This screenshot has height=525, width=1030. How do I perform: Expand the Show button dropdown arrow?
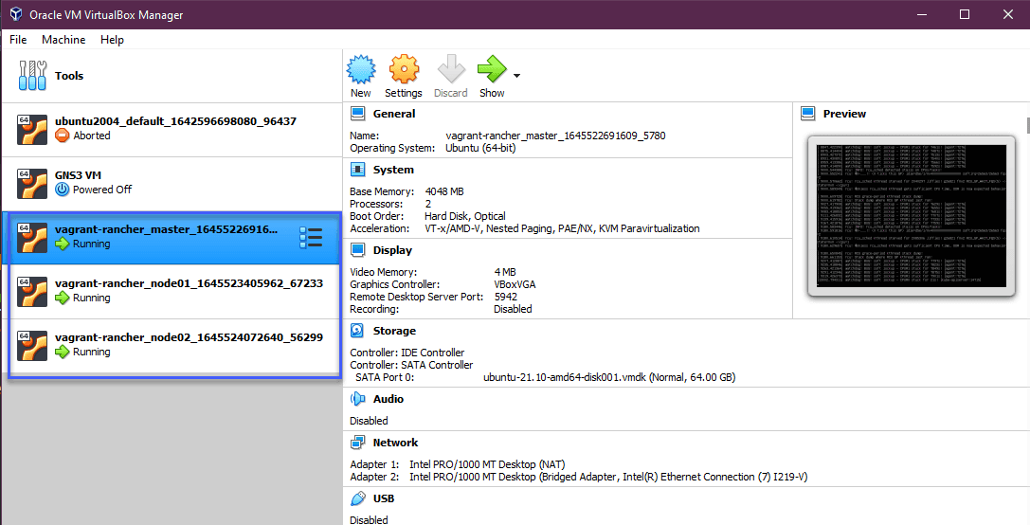point(516,76)
